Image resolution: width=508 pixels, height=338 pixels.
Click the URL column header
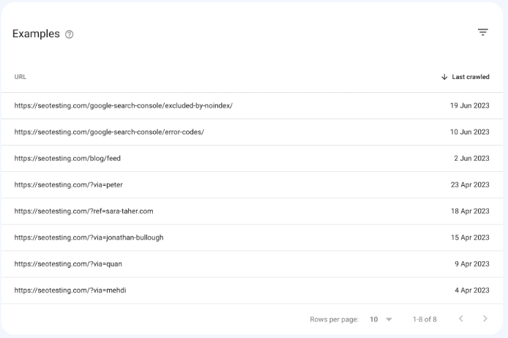[20, 77]
